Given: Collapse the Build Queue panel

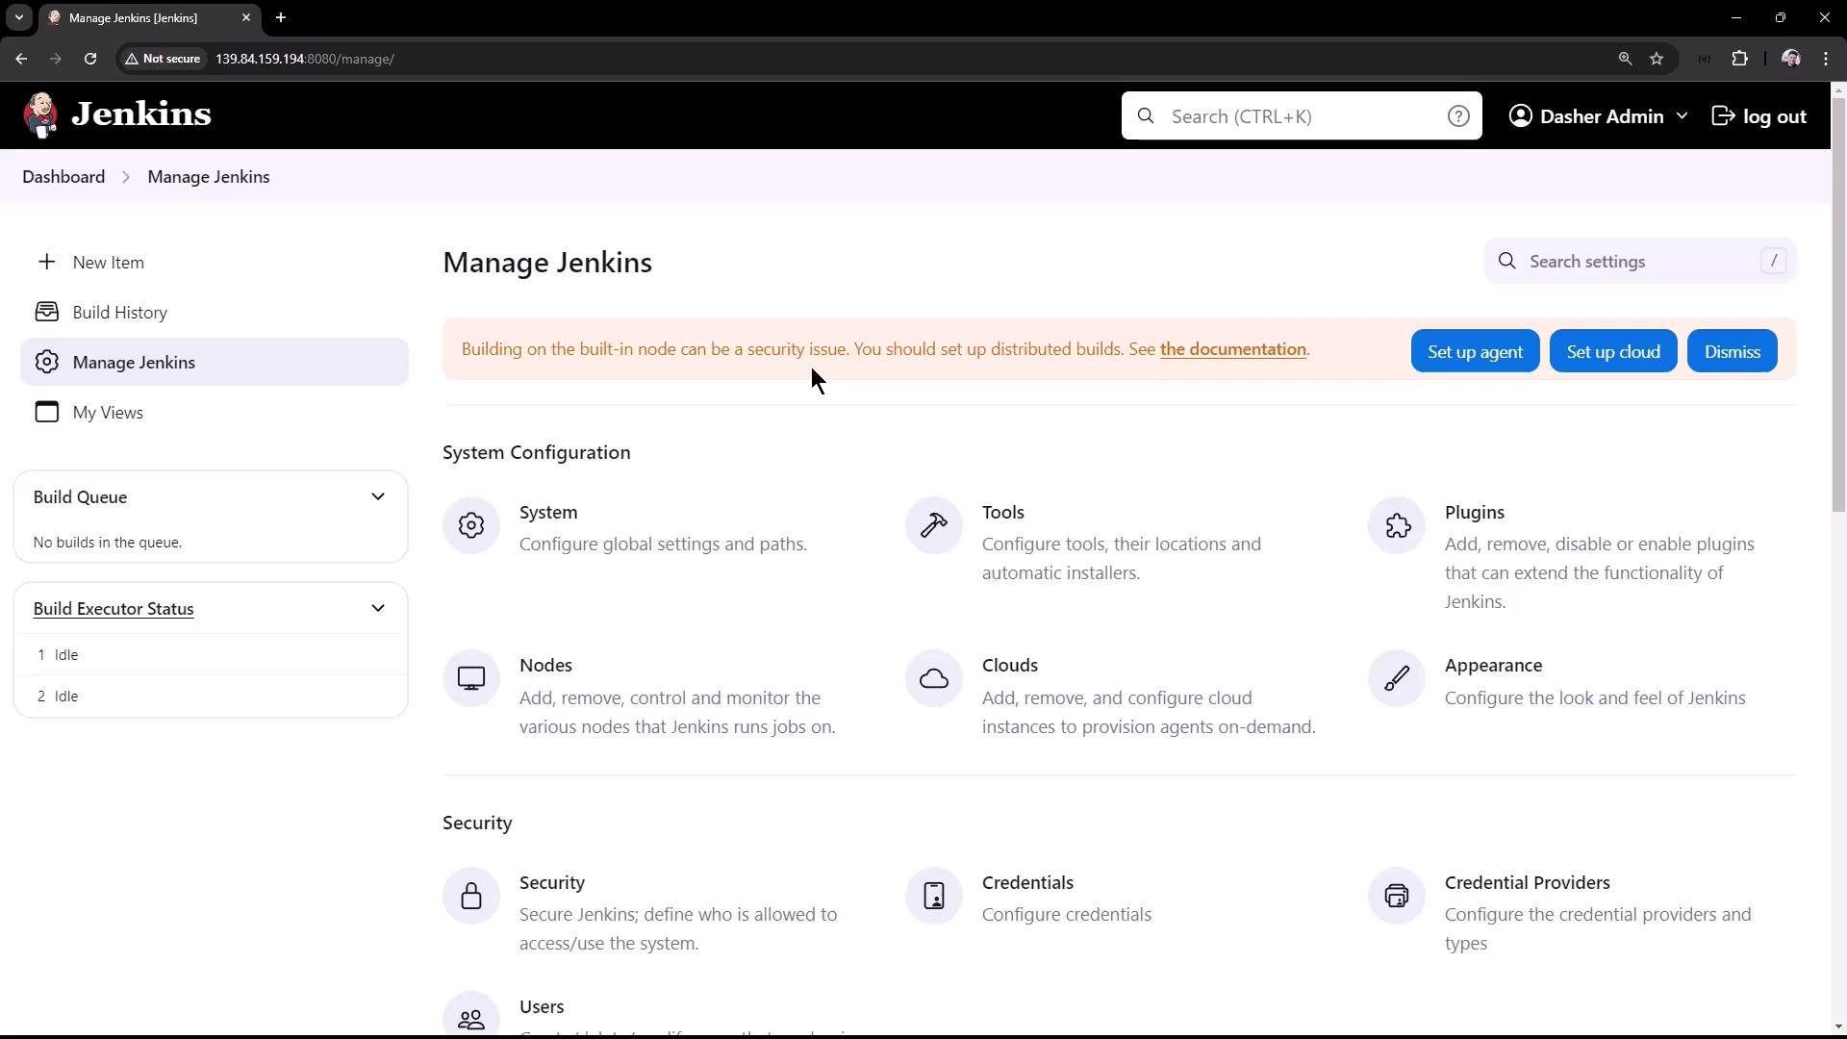Looking at the screenshot, I should pos(378,497).
